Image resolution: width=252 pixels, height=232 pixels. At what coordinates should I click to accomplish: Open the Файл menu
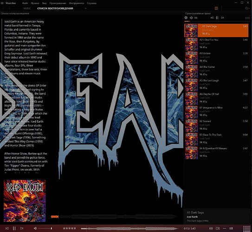pyautogui.click(x=25, y=3)
